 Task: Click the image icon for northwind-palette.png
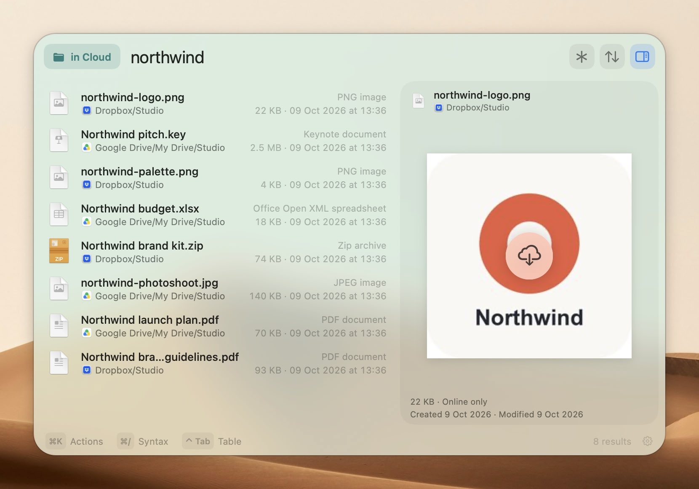[x=59, y=177]
